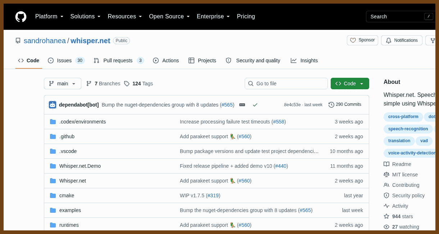Select the tag icon beside 124 Tags
Viewport: 439px width, 234px height.
(127, 84)
